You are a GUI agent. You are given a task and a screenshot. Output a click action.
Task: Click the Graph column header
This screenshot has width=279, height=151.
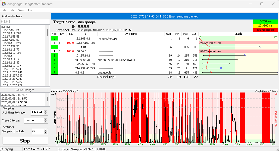pyautogui.click(x=238, y=34)
